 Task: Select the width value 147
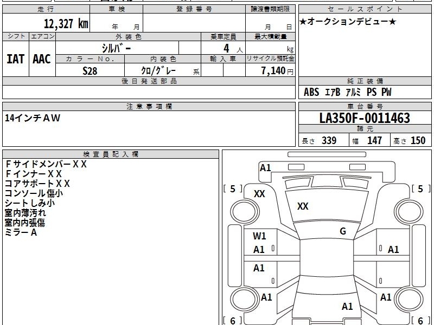point(374,141)
